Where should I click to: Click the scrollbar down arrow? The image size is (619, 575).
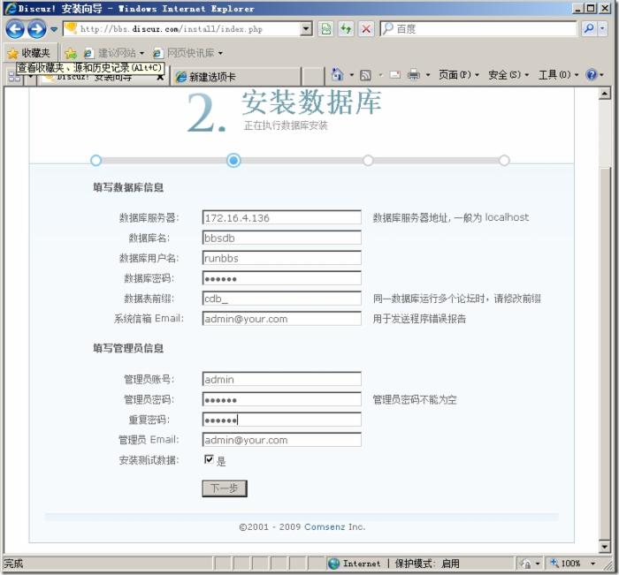tap(605, 546)
